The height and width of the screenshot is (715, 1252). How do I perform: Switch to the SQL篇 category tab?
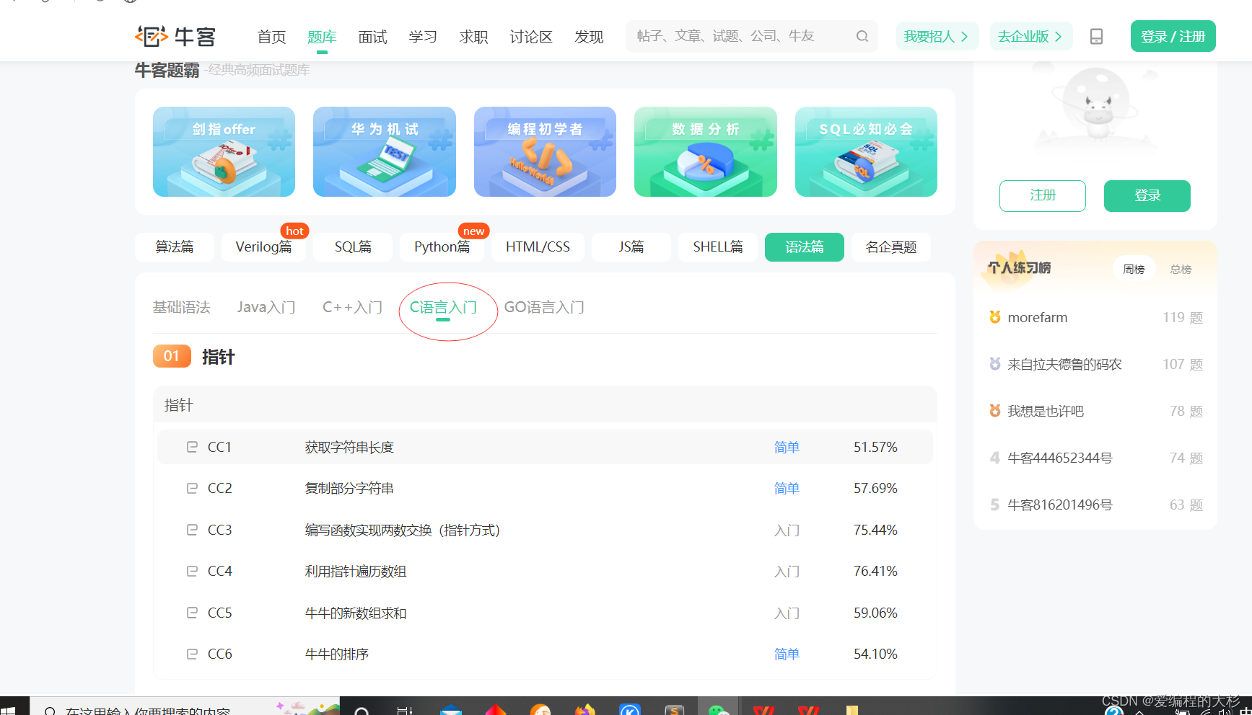[353, 247]
